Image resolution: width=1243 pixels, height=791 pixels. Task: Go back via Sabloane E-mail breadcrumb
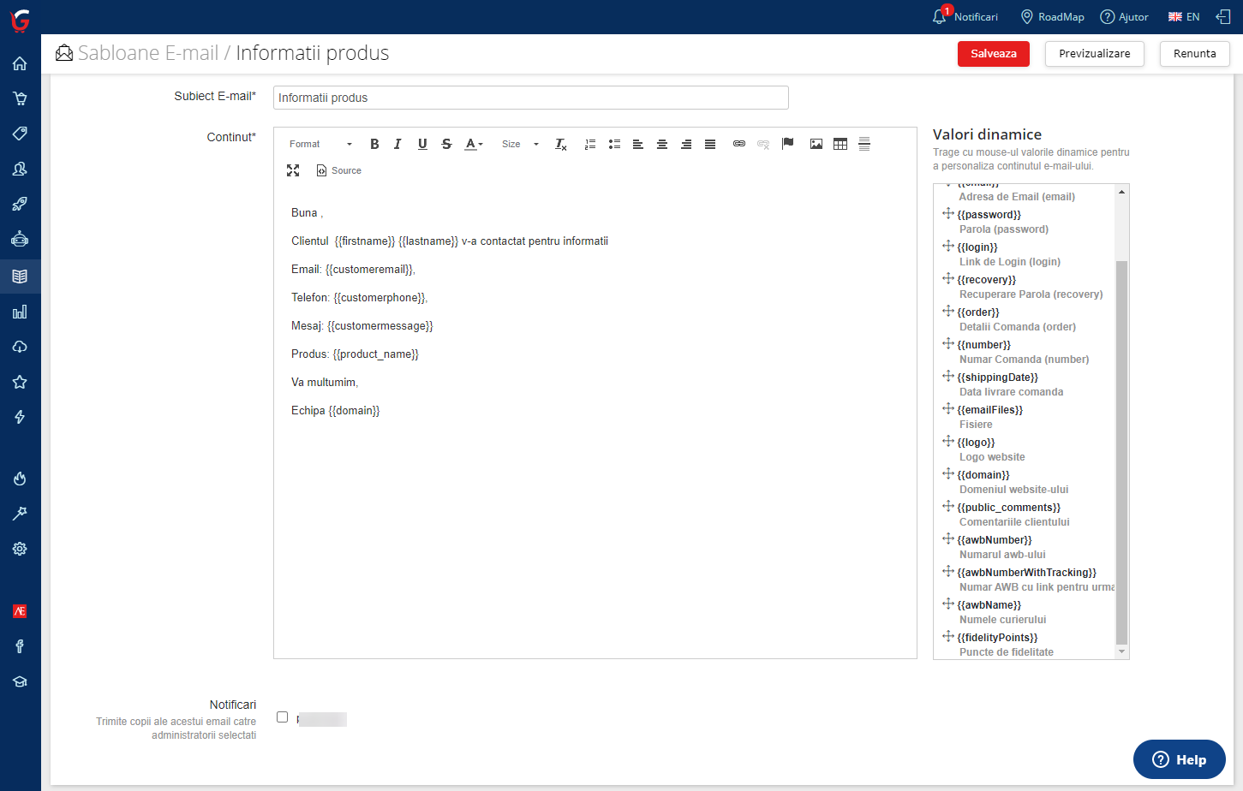point(148,53)
